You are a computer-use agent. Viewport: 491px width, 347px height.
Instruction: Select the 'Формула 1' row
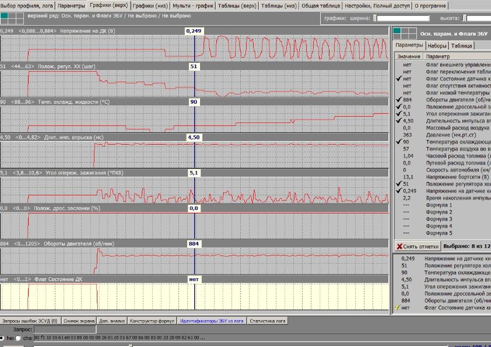click(443, 205)
